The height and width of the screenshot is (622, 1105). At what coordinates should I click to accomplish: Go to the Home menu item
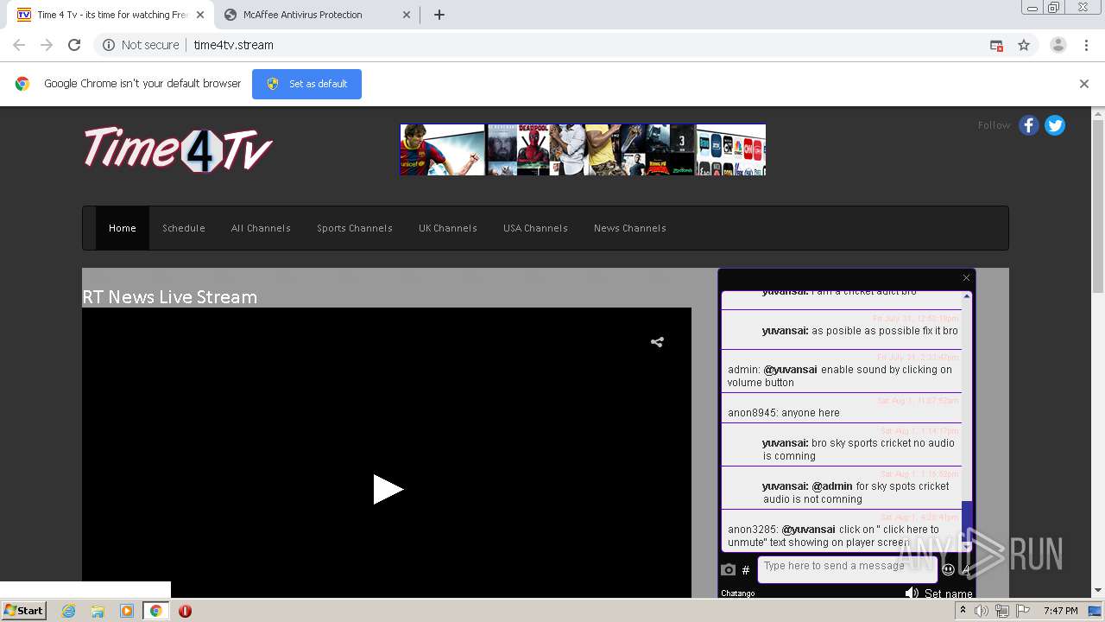point(123,228)
